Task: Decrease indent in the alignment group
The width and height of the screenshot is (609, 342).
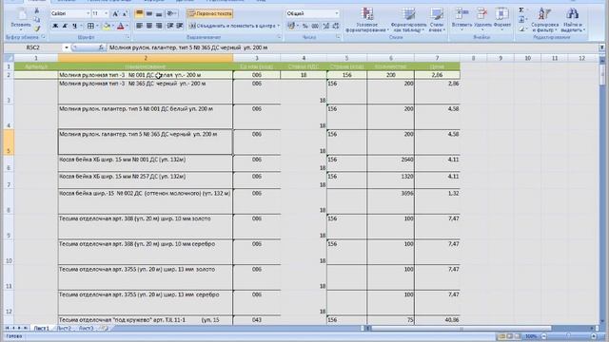Action: [x=169, y=26]
